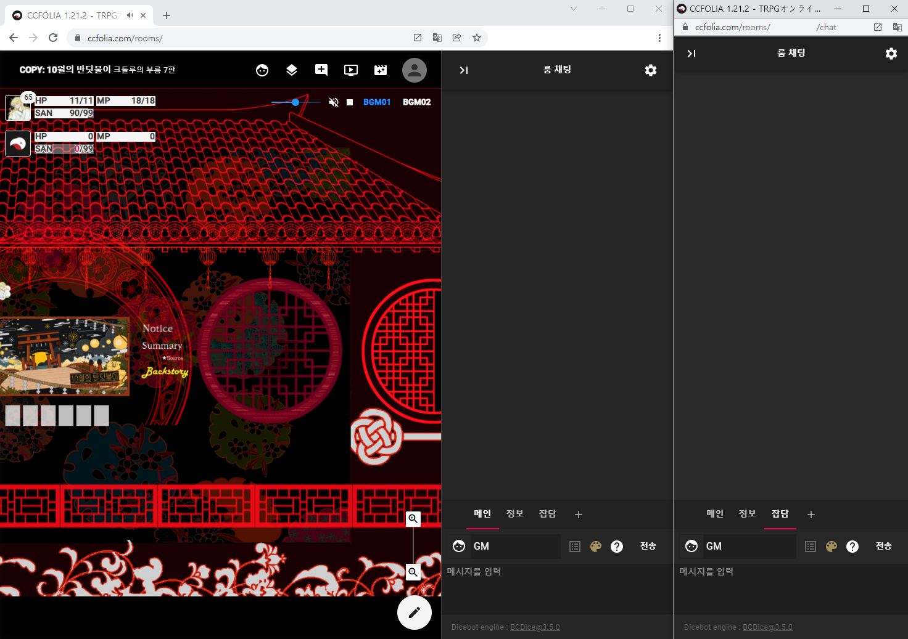The image size is (908, 639).
Task: Toggle the muted speaker icon
Action: (334, 102)
